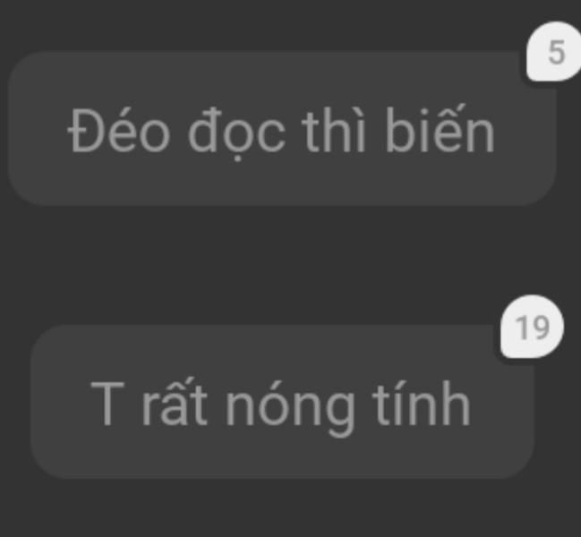View reactions via the 19 badge
Image resolution: width=581 pixels, height=537 pixels.
click(532, 327)
